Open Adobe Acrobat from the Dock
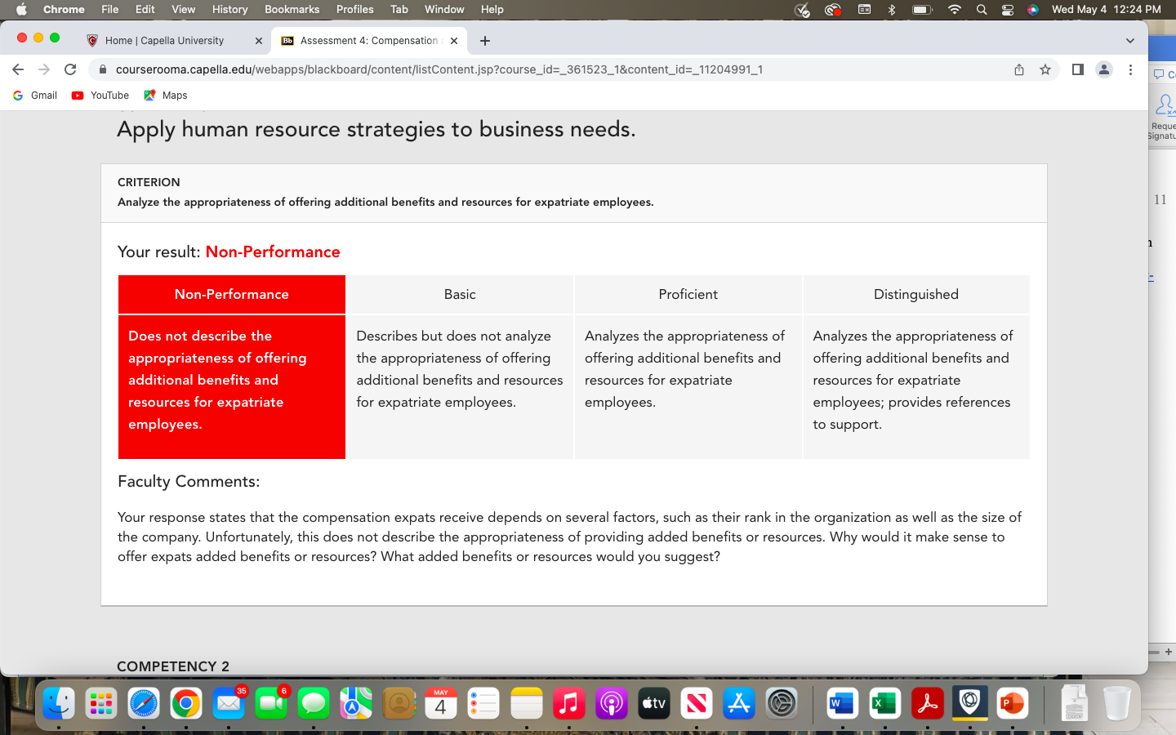Screen dimensions: 1176x735 click(927, 703)
